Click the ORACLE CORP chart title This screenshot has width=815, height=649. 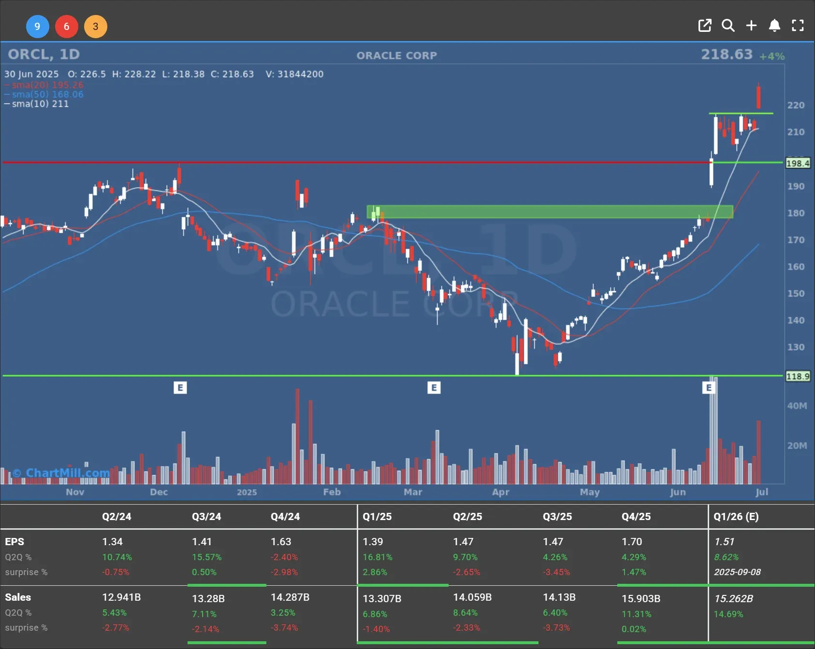397,56
